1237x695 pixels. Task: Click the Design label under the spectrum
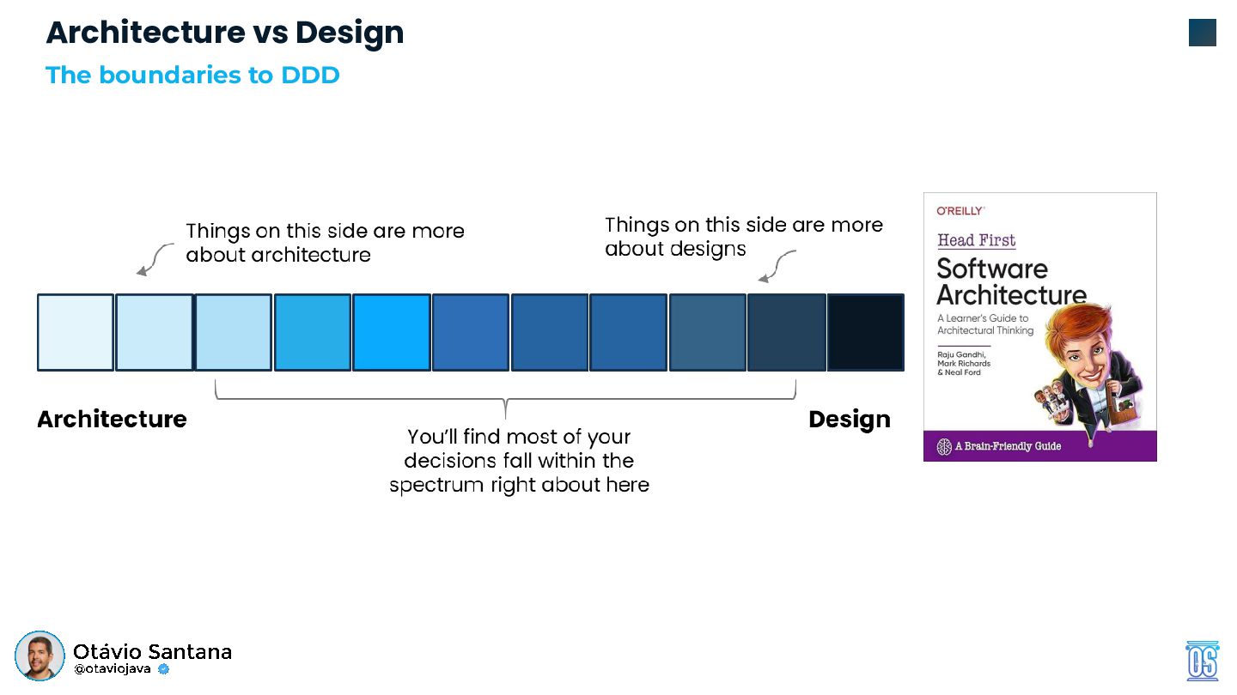(850, 419)
